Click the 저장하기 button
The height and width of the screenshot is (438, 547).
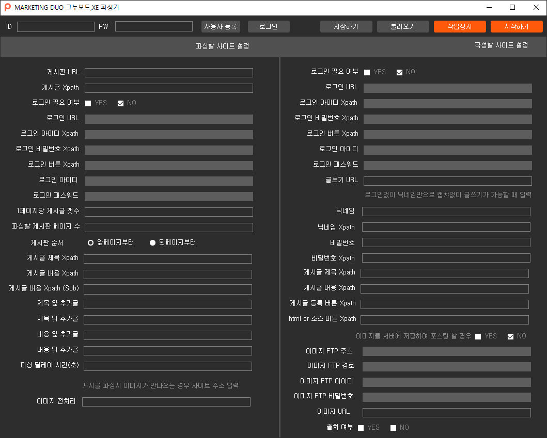(346, 26)
